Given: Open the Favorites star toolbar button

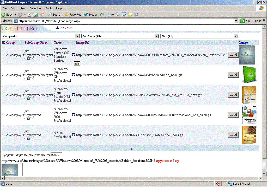Looking at the screenshot, I should point(73,15).
